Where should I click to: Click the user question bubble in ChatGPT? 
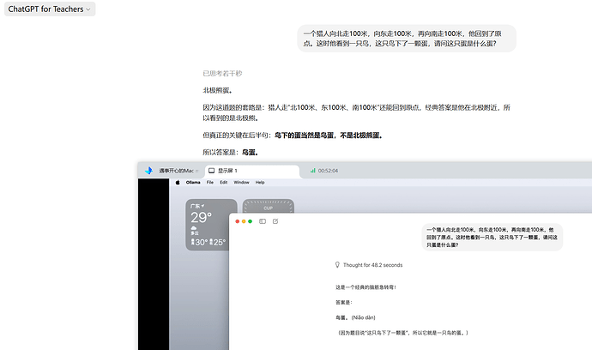tap(407, 39)
